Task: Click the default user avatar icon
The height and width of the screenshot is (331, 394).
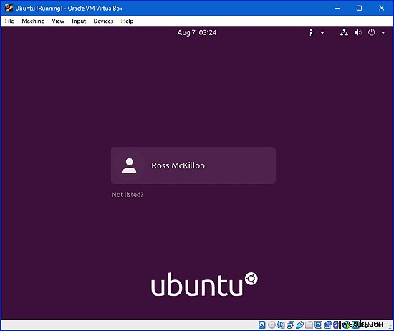Action: [x=130, y=165]
